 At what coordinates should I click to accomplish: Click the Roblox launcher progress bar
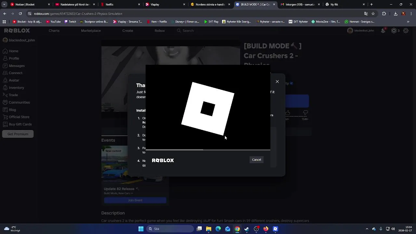tap(208, 150)
